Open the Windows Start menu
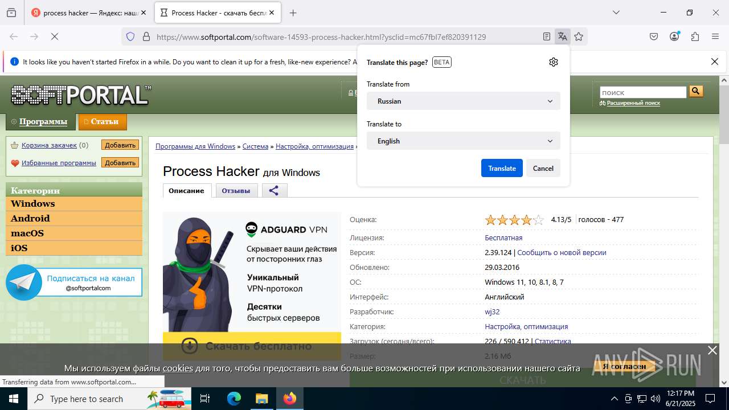This screenshot has height=410, width=729. click(x=14, y=399)
